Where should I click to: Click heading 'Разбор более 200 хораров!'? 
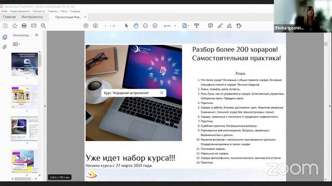tap(235, 50)
